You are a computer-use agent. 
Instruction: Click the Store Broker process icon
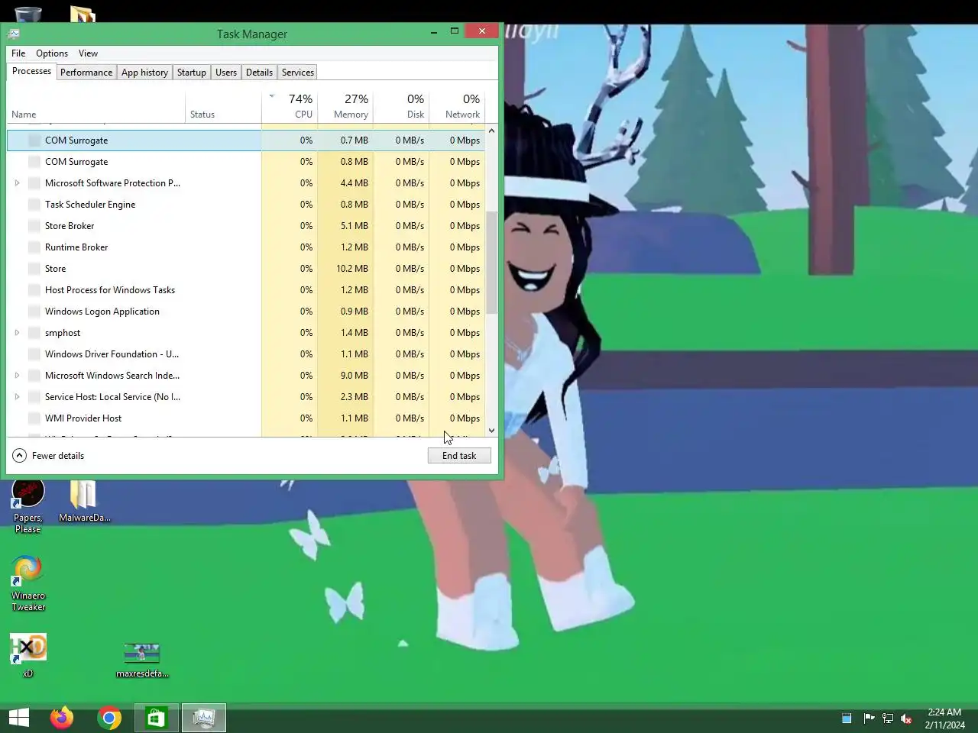point(34,226)
